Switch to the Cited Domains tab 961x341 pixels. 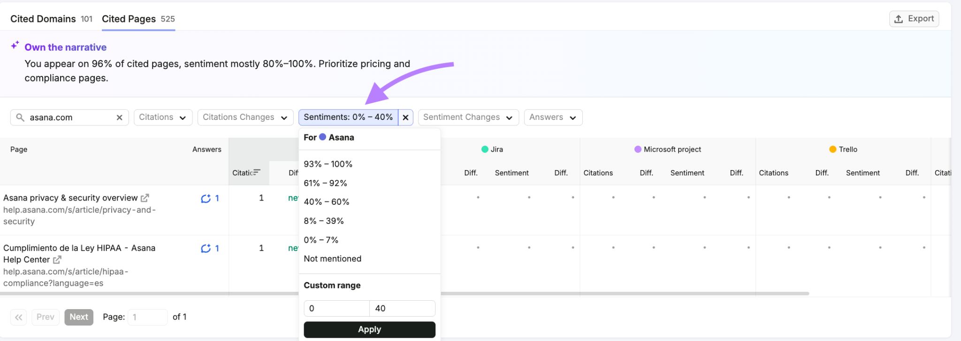coord(51,19)
